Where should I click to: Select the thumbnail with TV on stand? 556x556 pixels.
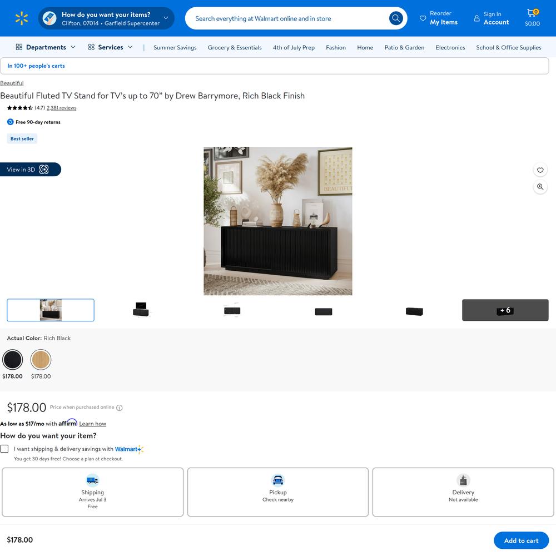tap(141, 310)
